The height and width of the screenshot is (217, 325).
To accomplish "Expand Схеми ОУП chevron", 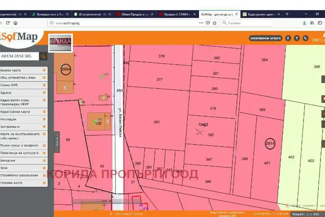I will click(44, 85).
